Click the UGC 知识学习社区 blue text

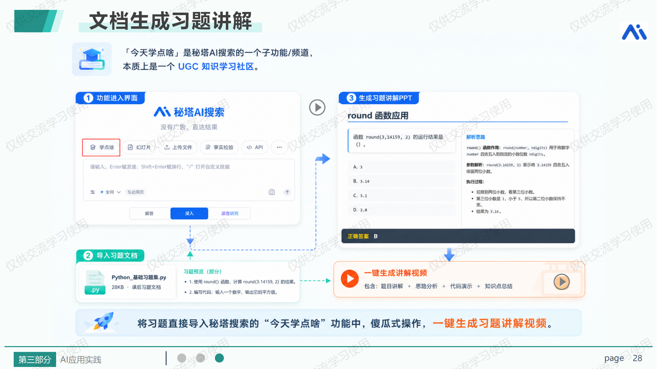click(216, 66)
